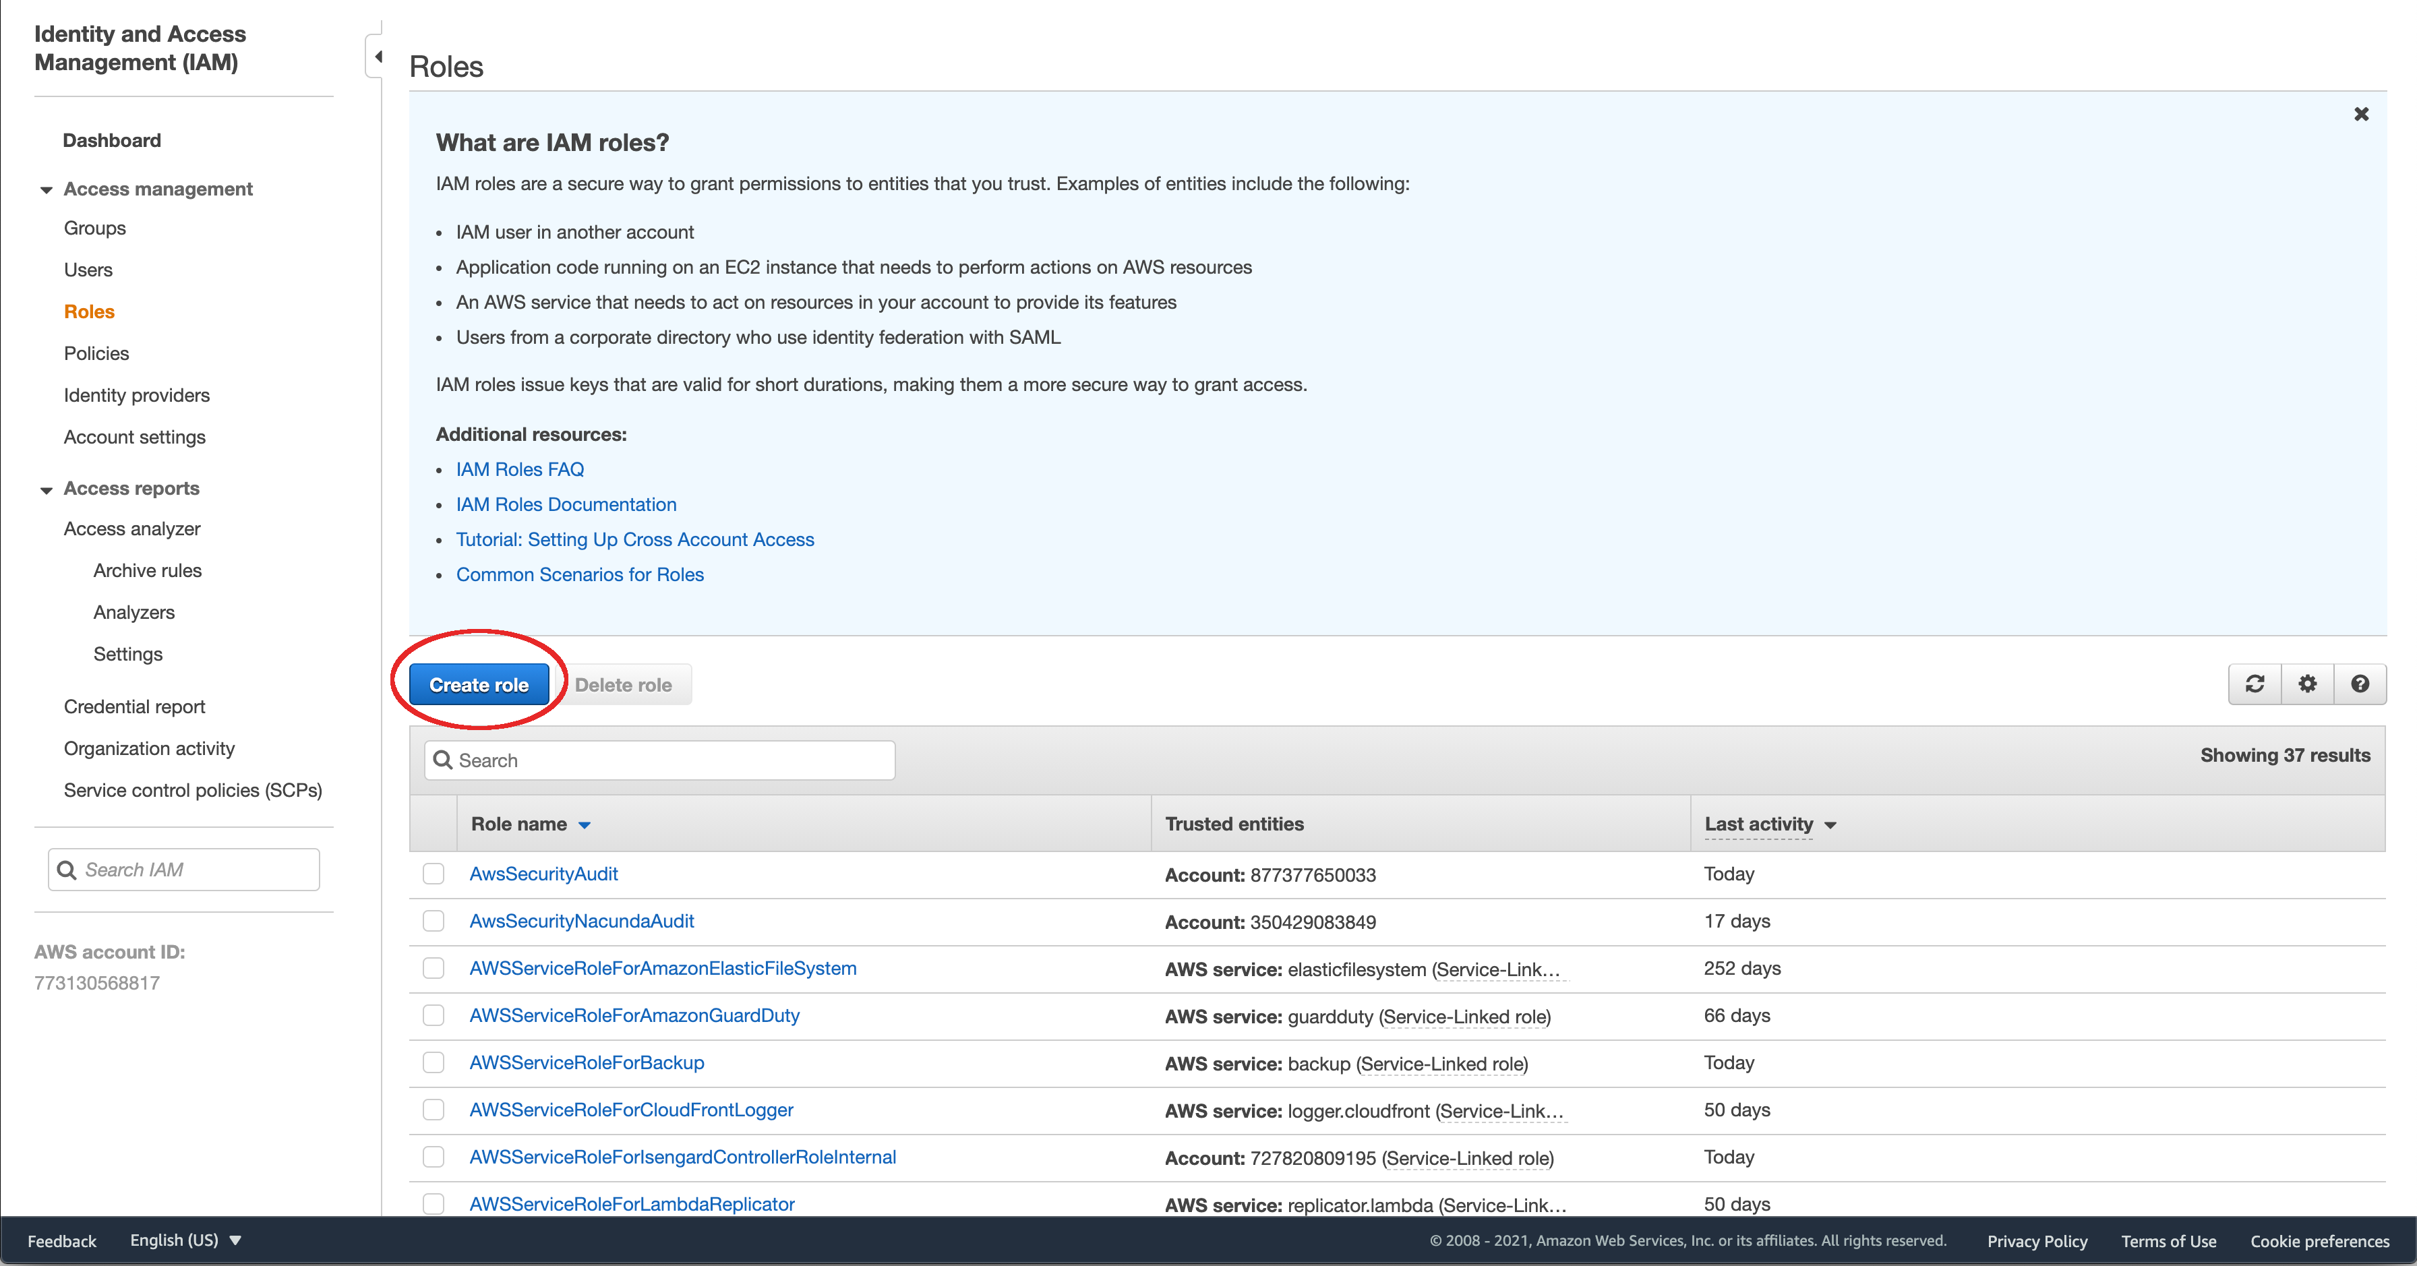Screen dimensions: 2417x1266
Task: Check AWSServiceRoleForAmazonGuardDuty row checkbox
Action: click(x=434, y=1015)
